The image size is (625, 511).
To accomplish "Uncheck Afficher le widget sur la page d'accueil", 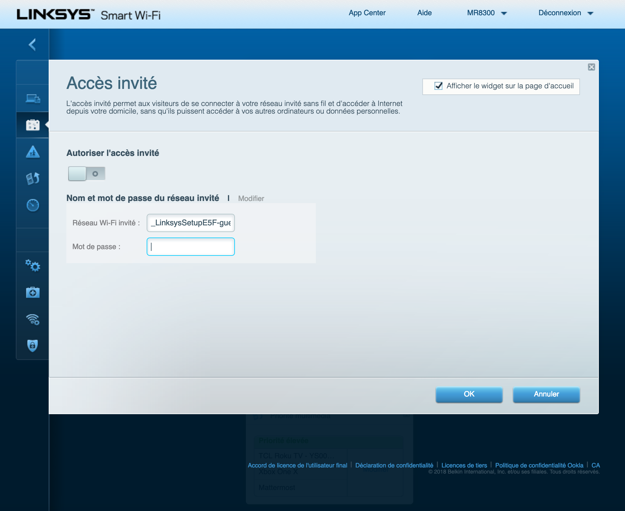I will click(438, 86).
